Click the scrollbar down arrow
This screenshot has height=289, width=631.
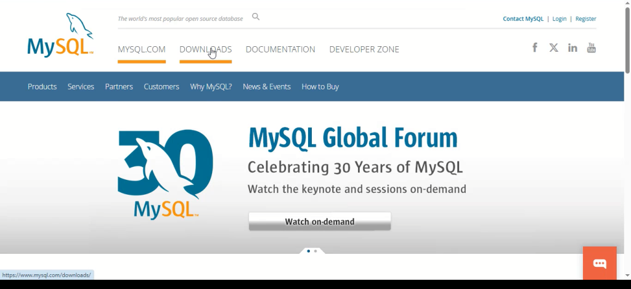coord(627,275)
